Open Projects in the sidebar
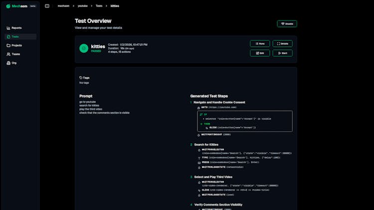 point(17,45)
